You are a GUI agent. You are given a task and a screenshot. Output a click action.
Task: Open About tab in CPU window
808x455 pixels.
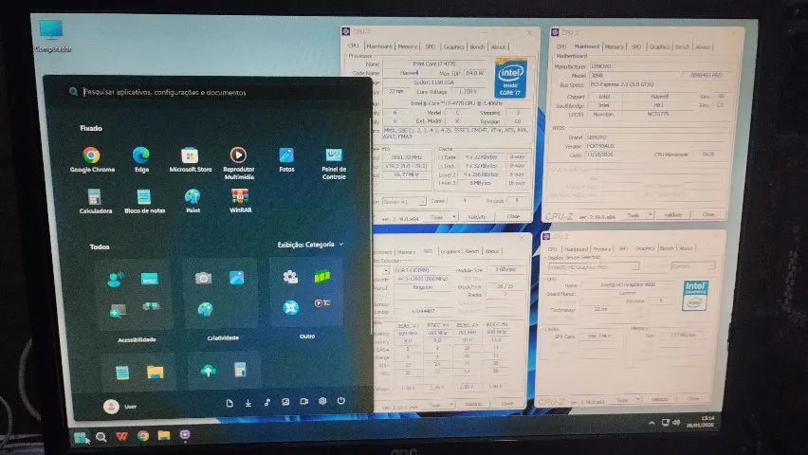point(498,46)
